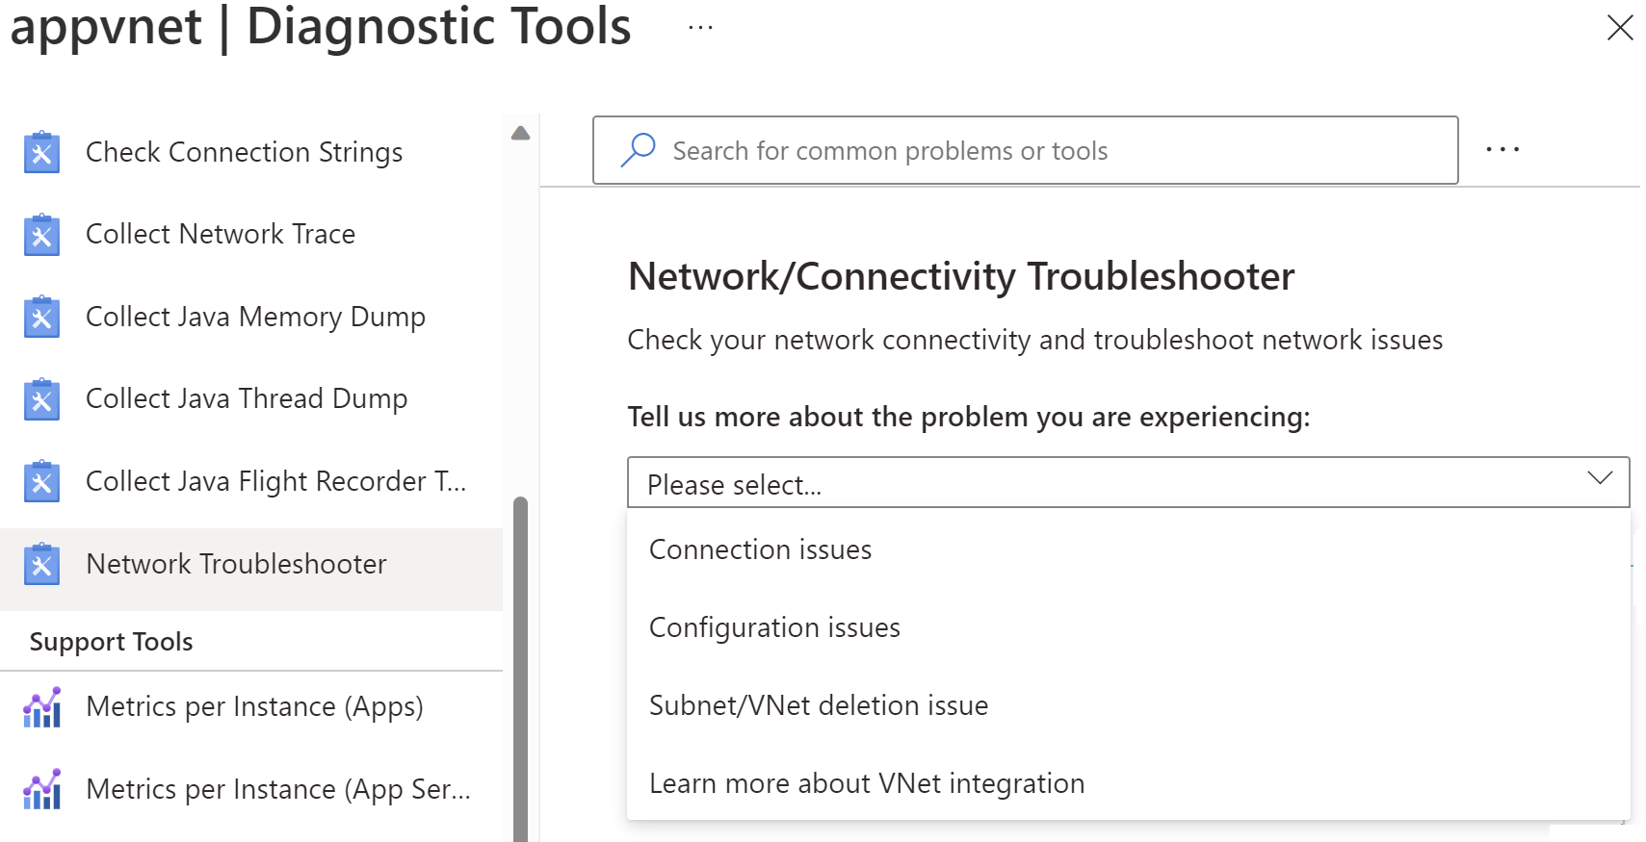
Task: Open Collect Java Thread Dump tool
Action: coord(247,398)
